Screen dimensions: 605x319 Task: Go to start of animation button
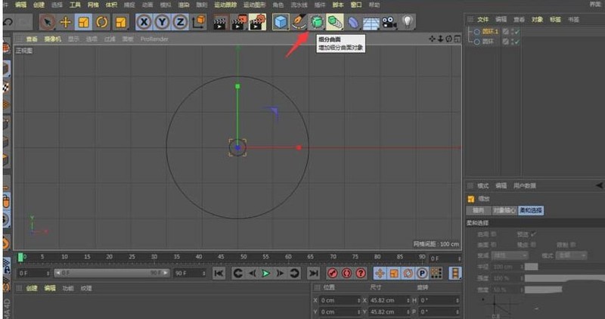[219, 273]
